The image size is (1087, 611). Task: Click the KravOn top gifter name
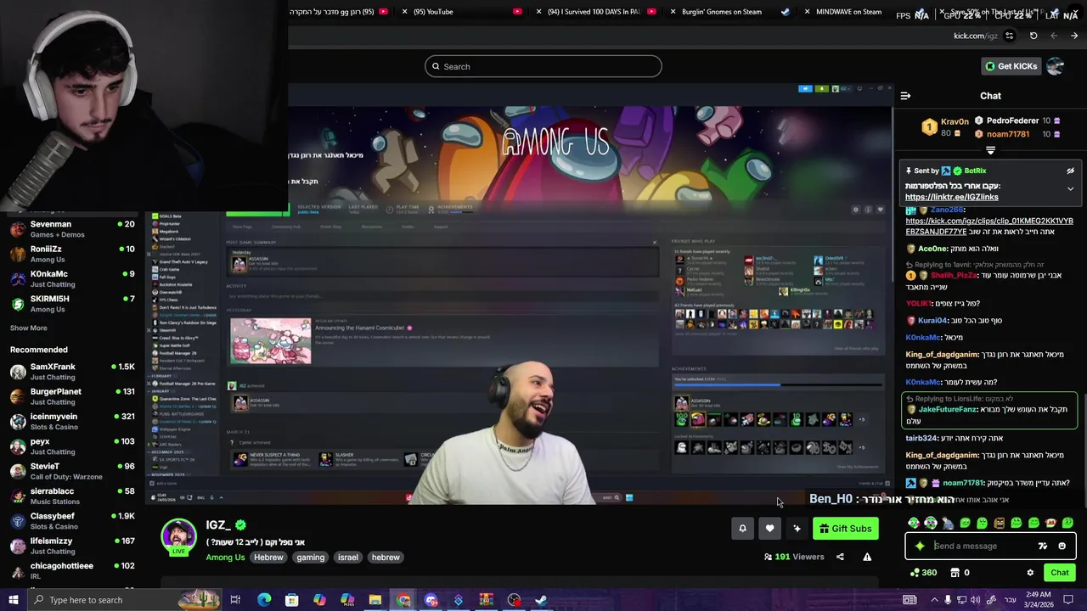[x=955, y=121]
